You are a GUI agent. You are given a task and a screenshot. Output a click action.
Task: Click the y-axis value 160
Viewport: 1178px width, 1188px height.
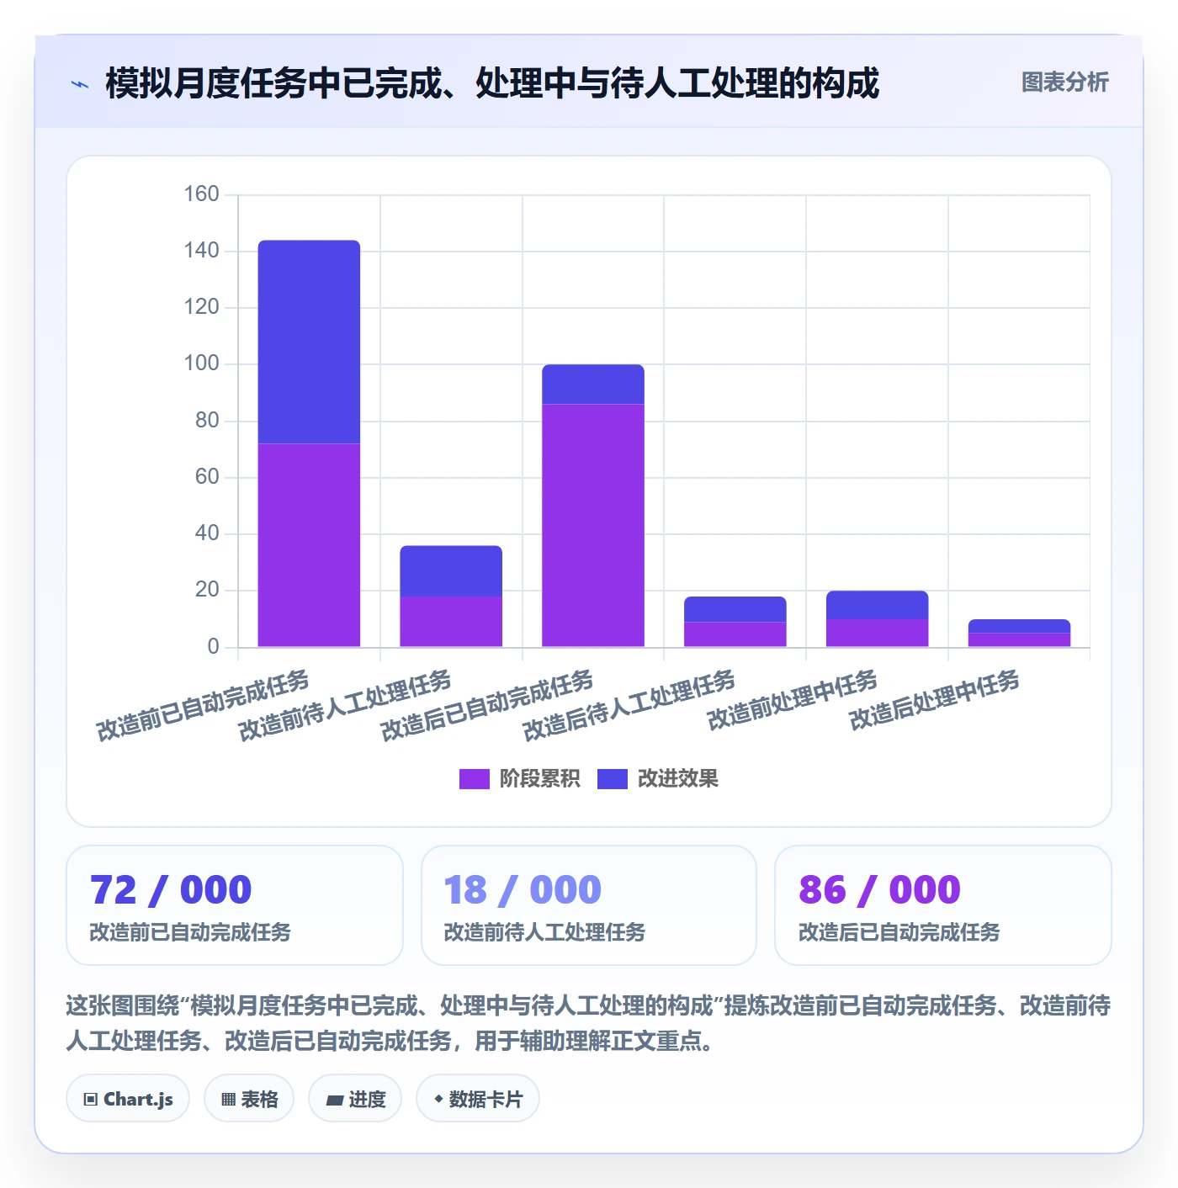click(x=202, y=194)
